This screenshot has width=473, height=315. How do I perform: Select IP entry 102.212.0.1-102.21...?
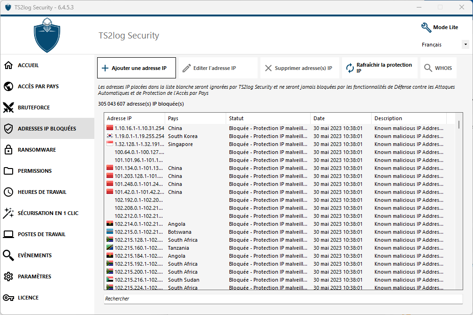point(279,216)
